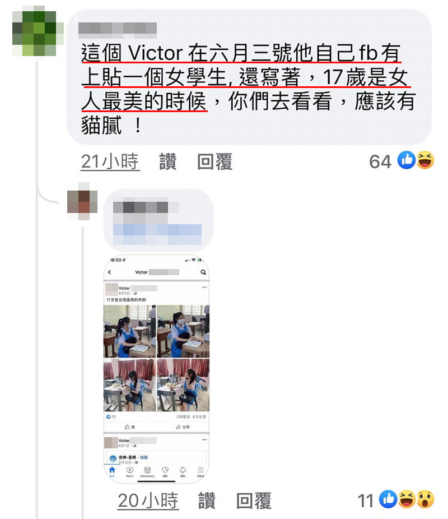Image resolution: width=448 pixels, height=519 pixels.
Task: Click the blue like reaction next to 11
Action: click(x=388, y=499)
